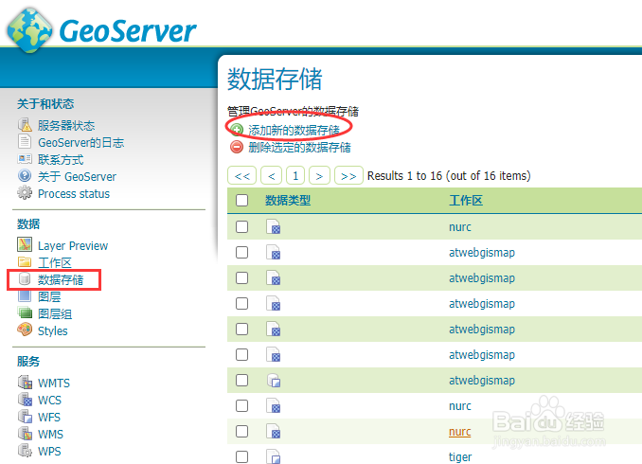Open the WMS service settings
This screenshot has width=642, height=464.
(x=51, y=434)
